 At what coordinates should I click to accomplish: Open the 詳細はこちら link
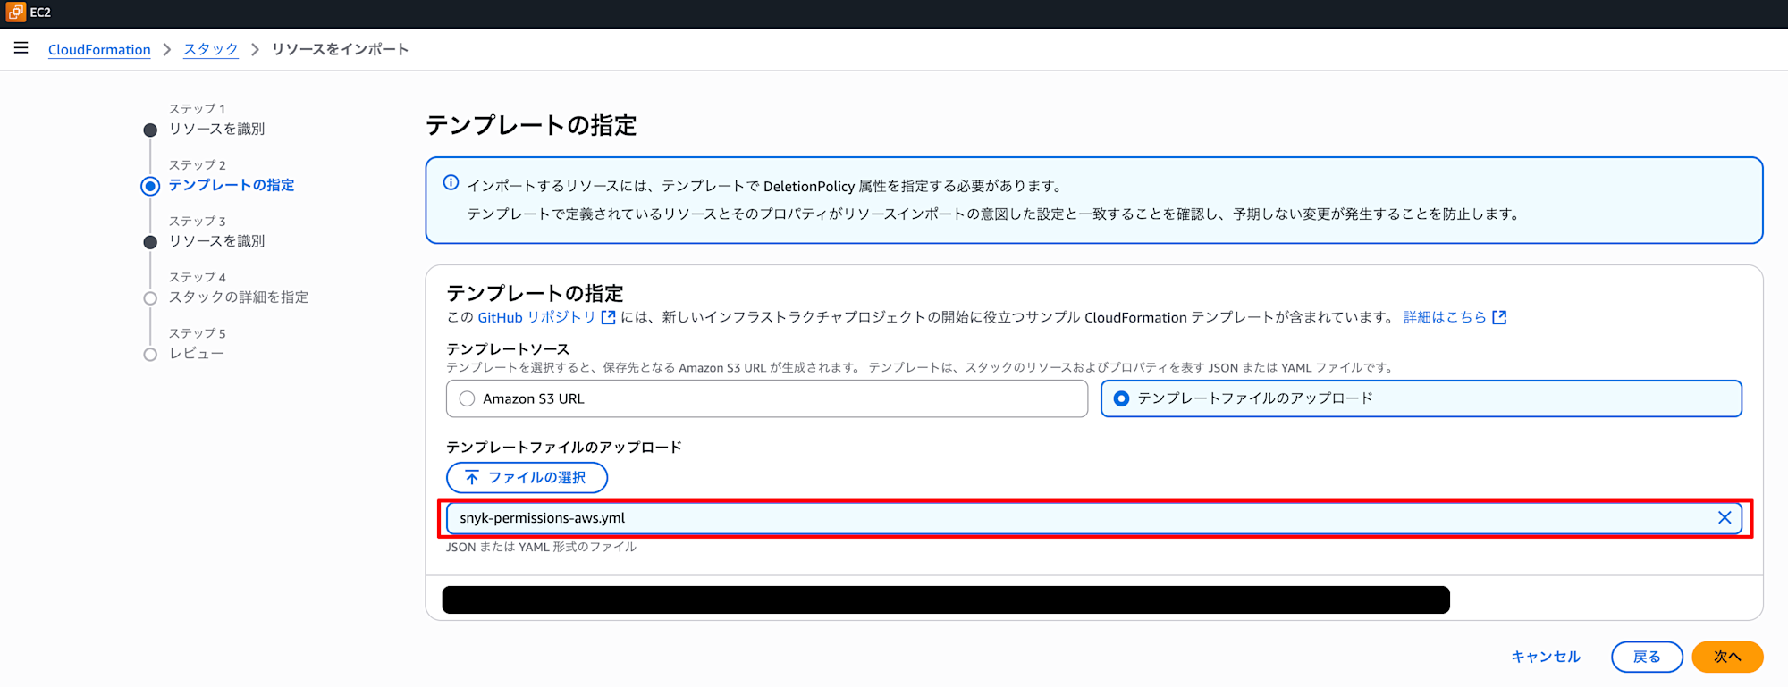1445,317
